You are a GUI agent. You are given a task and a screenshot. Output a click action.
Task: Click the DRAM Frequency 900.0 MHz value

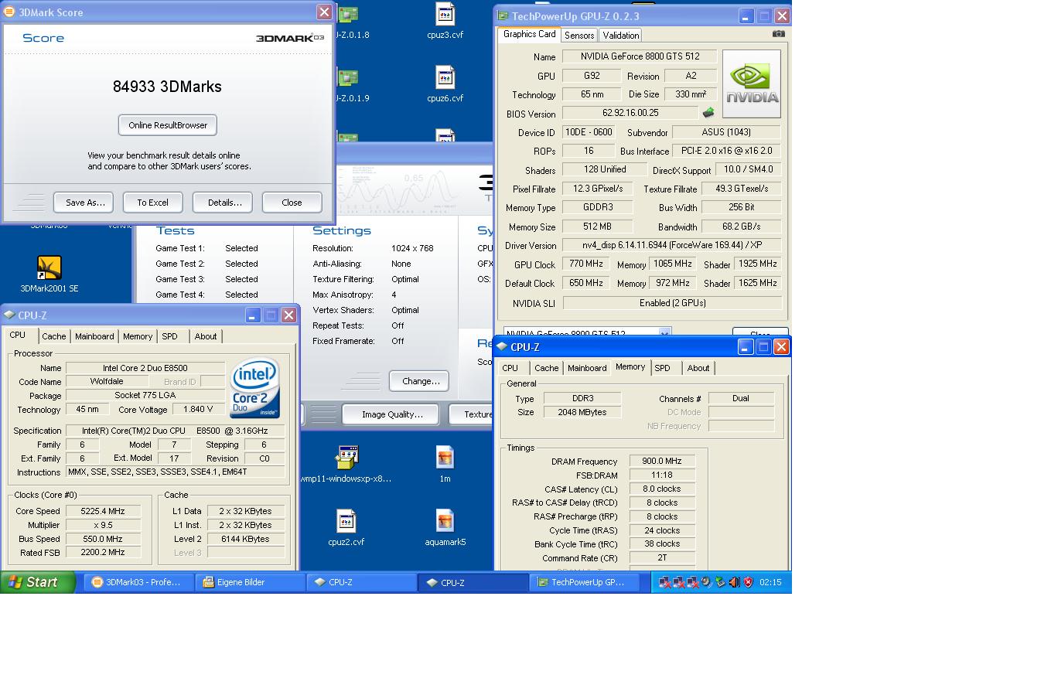point(662,462)
